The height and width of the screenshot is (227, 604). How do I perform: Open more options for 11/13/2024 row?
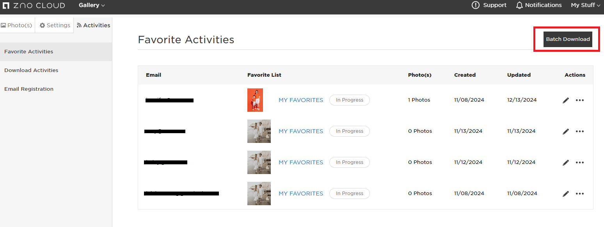click(x=580, y=131)
